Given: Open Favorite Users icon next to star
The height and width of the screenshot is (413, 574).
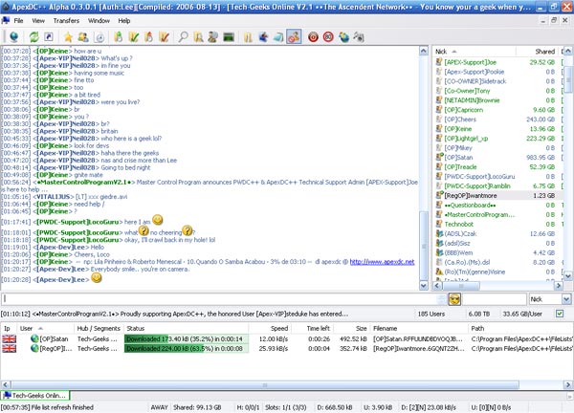Looking at the screenshot, I should click(x=83, y=37).
